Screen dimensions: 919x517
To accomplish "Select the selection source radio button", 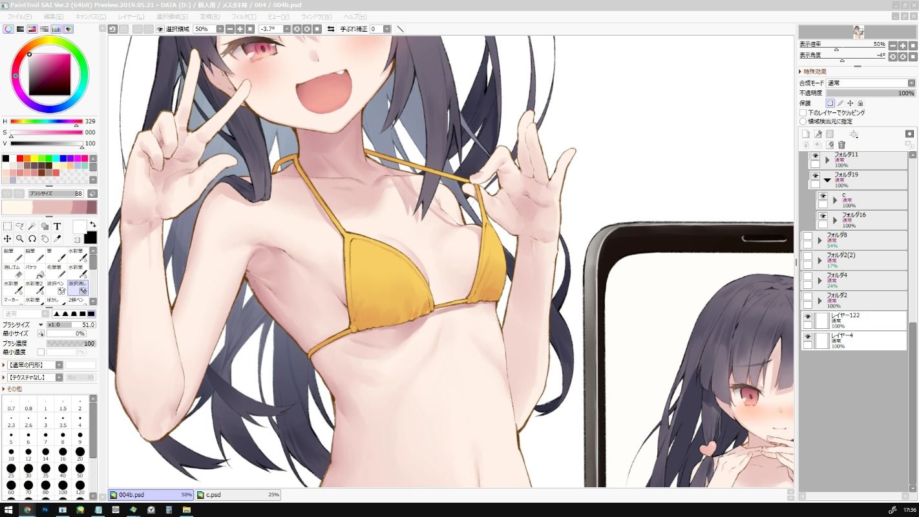I will 803,121.
